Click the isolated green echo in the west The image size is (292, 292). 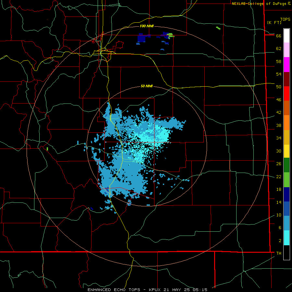coord(47,149)
